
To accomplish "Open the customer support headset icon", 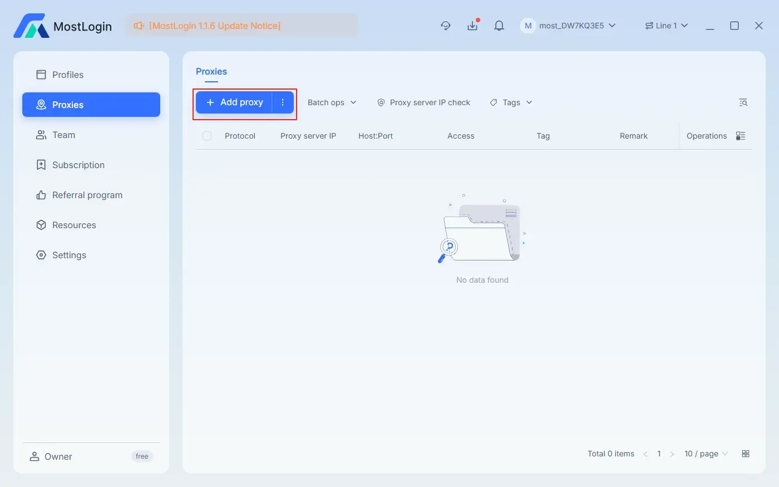I will click(x=445, y=26).
